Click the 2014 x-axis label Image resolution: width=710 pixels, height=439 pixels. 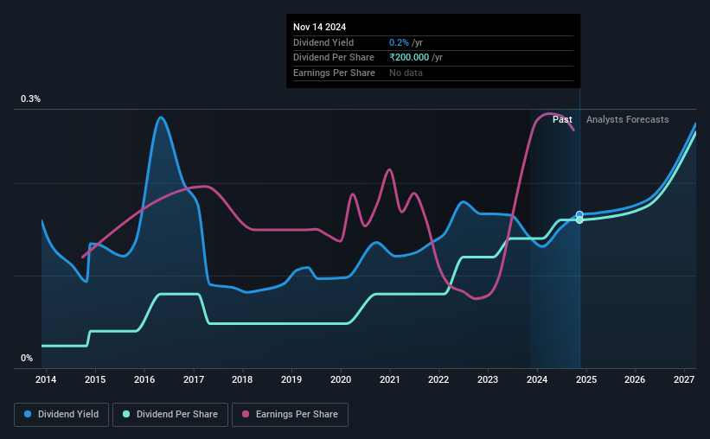coord(46,379)
